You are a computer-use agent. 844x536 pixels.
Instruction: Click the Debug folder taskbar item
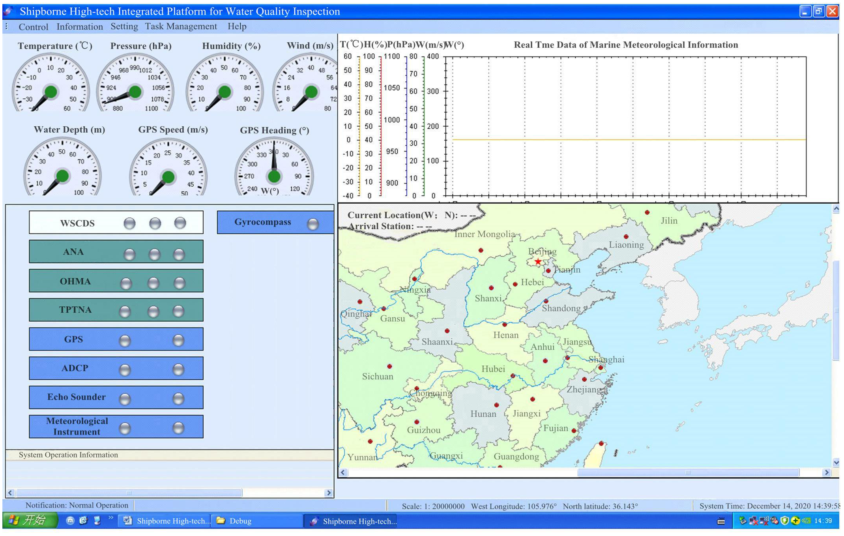(x=240, y=521)
